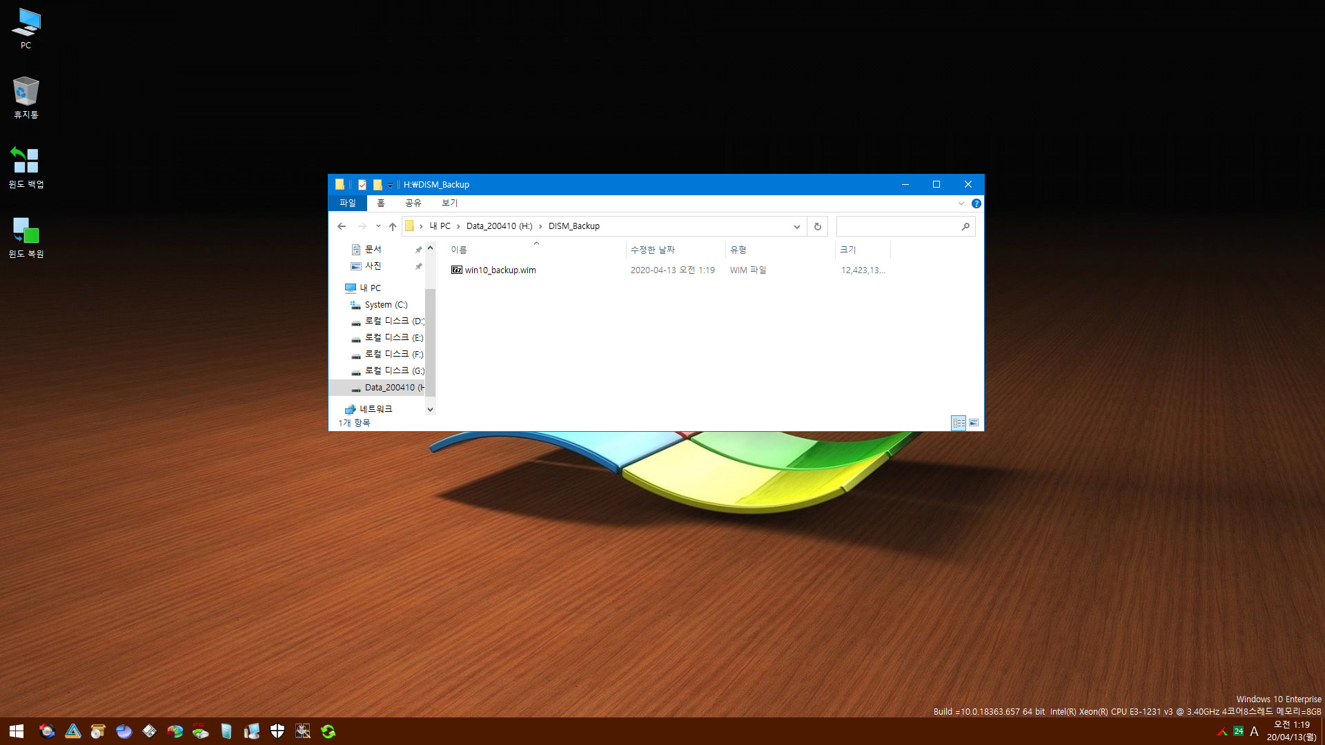Open the 휴지통 recycle bin icon

coord(26,97)
